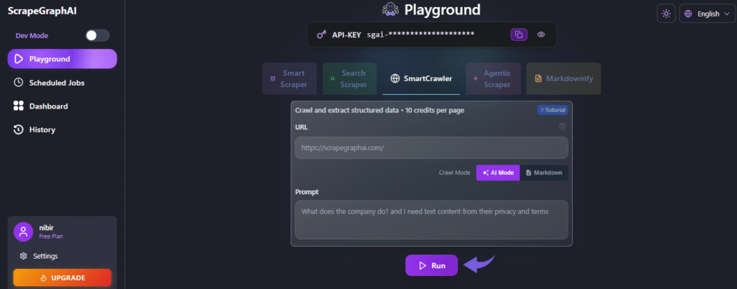Delete the URL with the trash icon
This screenshot has width=737, height=289.
[x=562, y=127]
